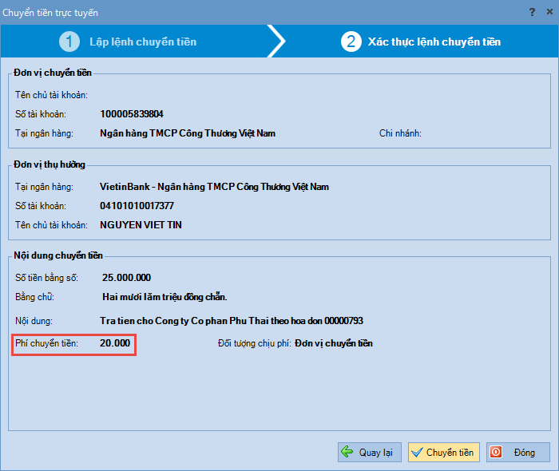Click the Đơn vị thụ hưởng group title
Viewport: 559px width, 471px height.
[x=50, y=164]
